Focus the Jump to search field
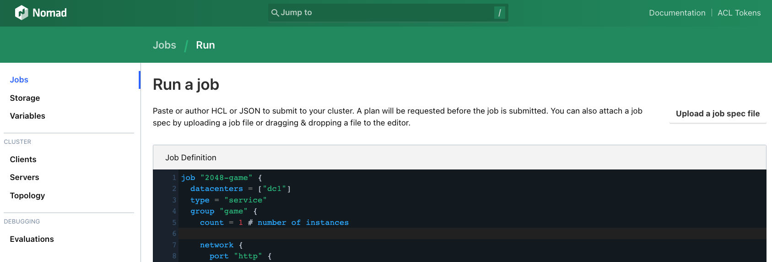The width and height of the screenshot is (772, 262). click(x=384, y=13)
